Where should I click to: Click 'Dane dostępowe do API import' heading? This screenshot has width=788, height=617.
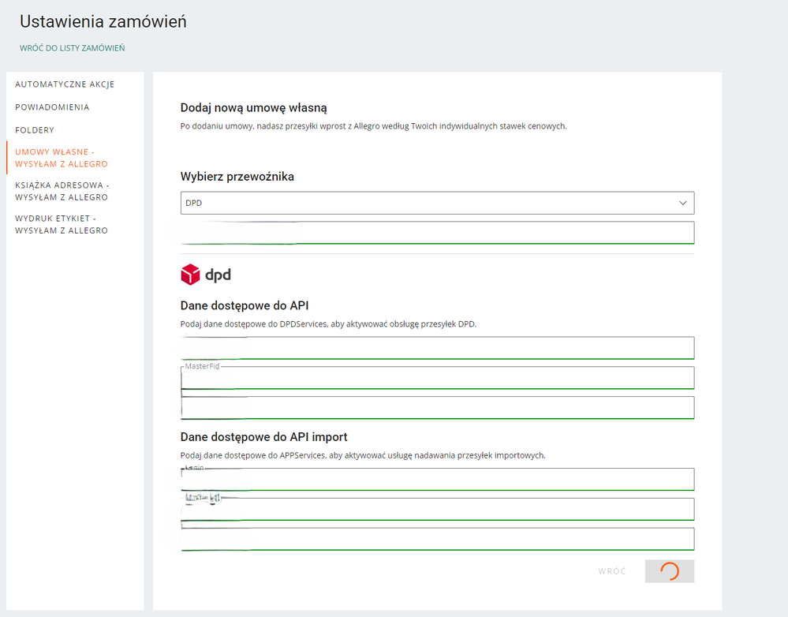click(x=263, y=437)
